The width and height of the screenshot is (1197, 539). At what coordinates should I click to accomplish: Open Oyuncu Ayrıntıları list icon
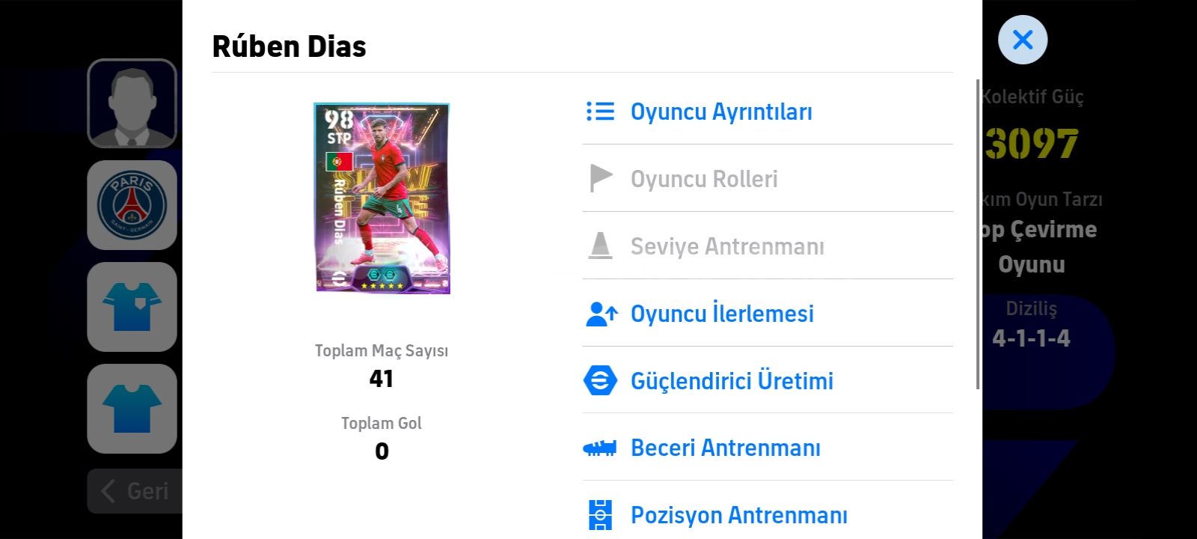[600, 112]
